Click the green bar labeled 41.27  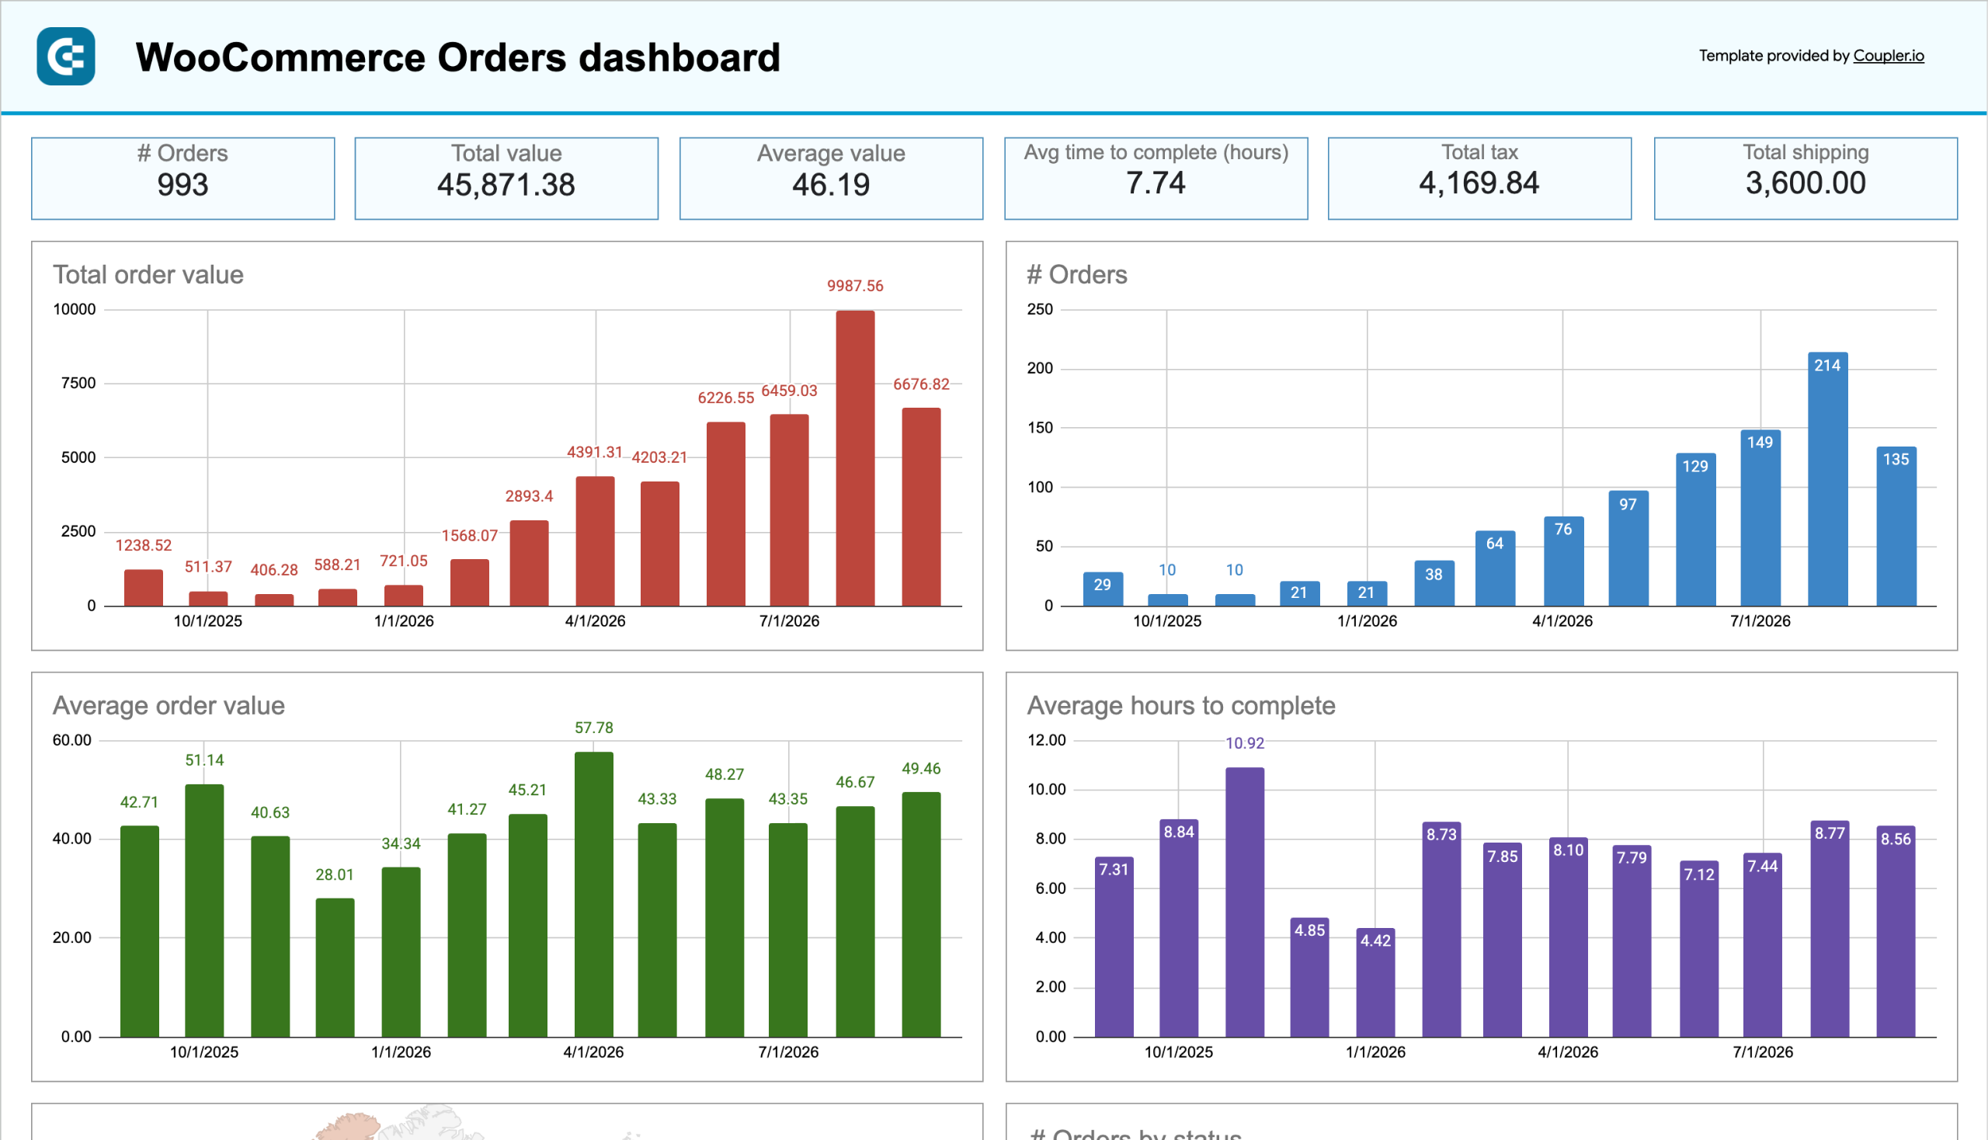467,935
